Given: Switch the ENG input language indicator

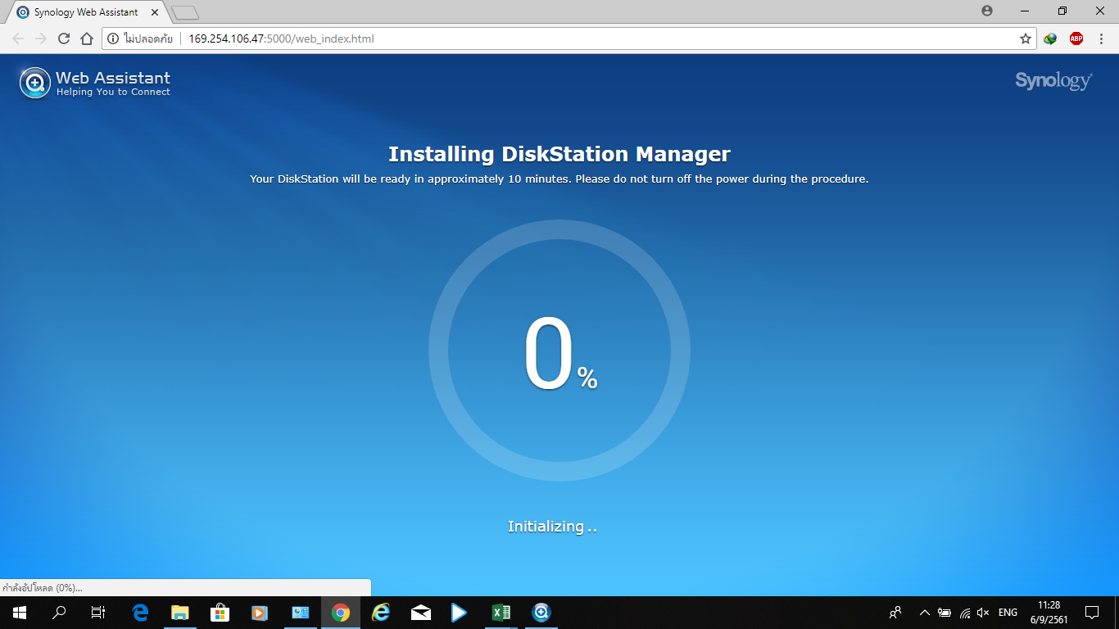Looking at the screenshot, I should pos(1008,613).
